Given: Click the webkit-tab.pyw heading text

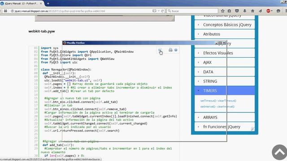Looking at the screenshot, I should tap(42, 31).
